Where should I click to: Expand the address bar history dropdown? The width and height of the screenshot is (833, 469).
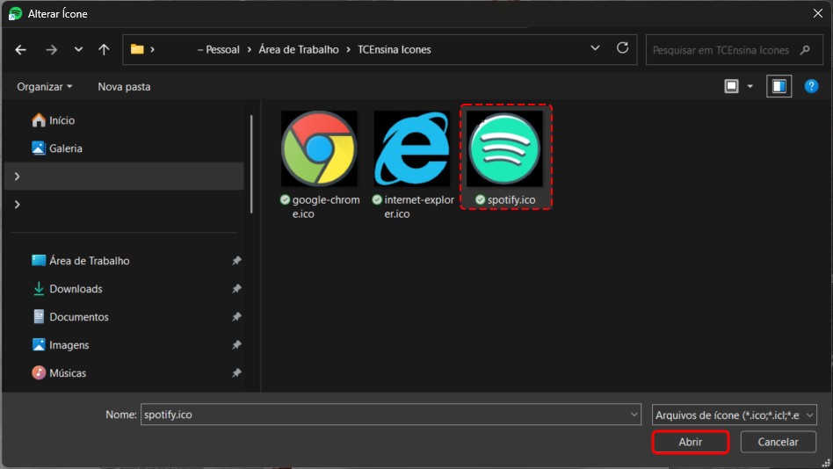597,49
